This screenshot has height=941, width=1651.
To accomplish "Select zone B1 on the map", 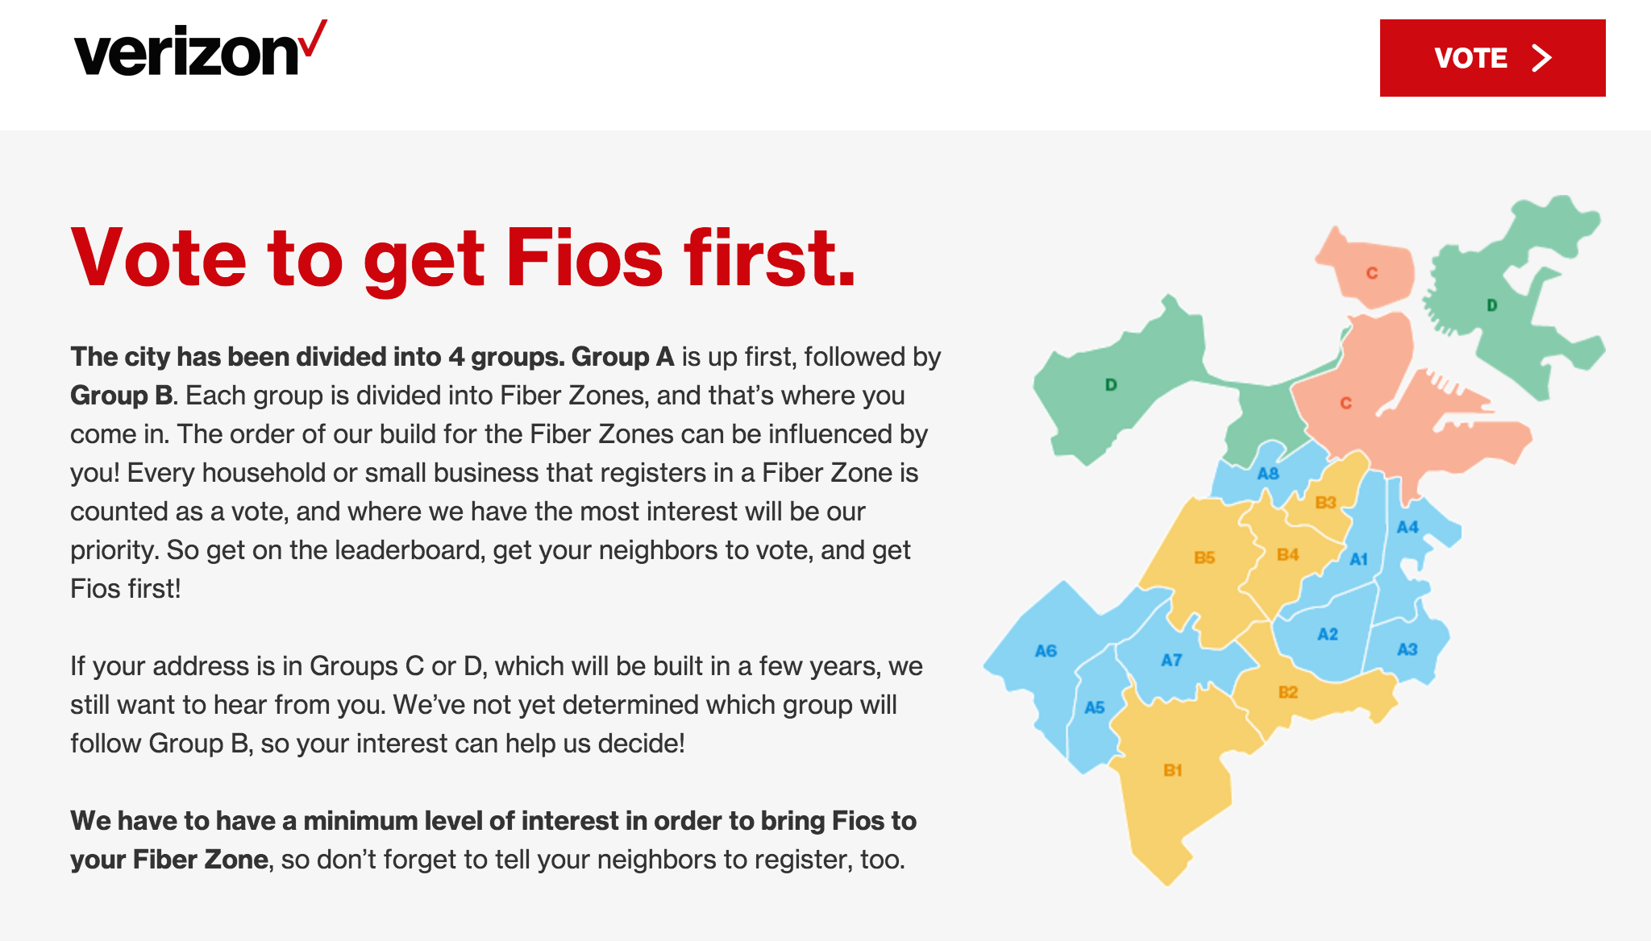I will tap(1172, 770).
